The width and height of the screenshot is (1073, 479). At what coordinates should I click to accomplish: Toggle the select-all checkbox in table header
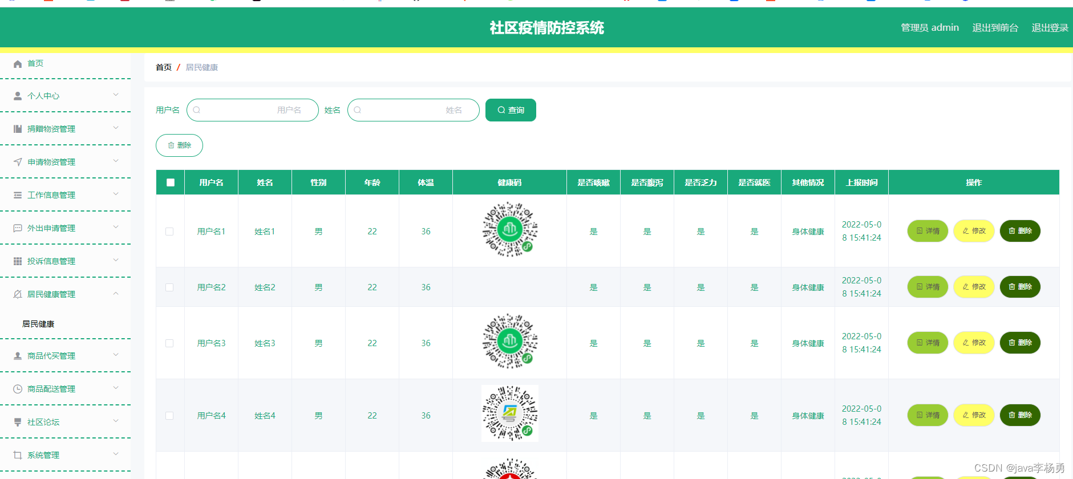tap(171, 182)
